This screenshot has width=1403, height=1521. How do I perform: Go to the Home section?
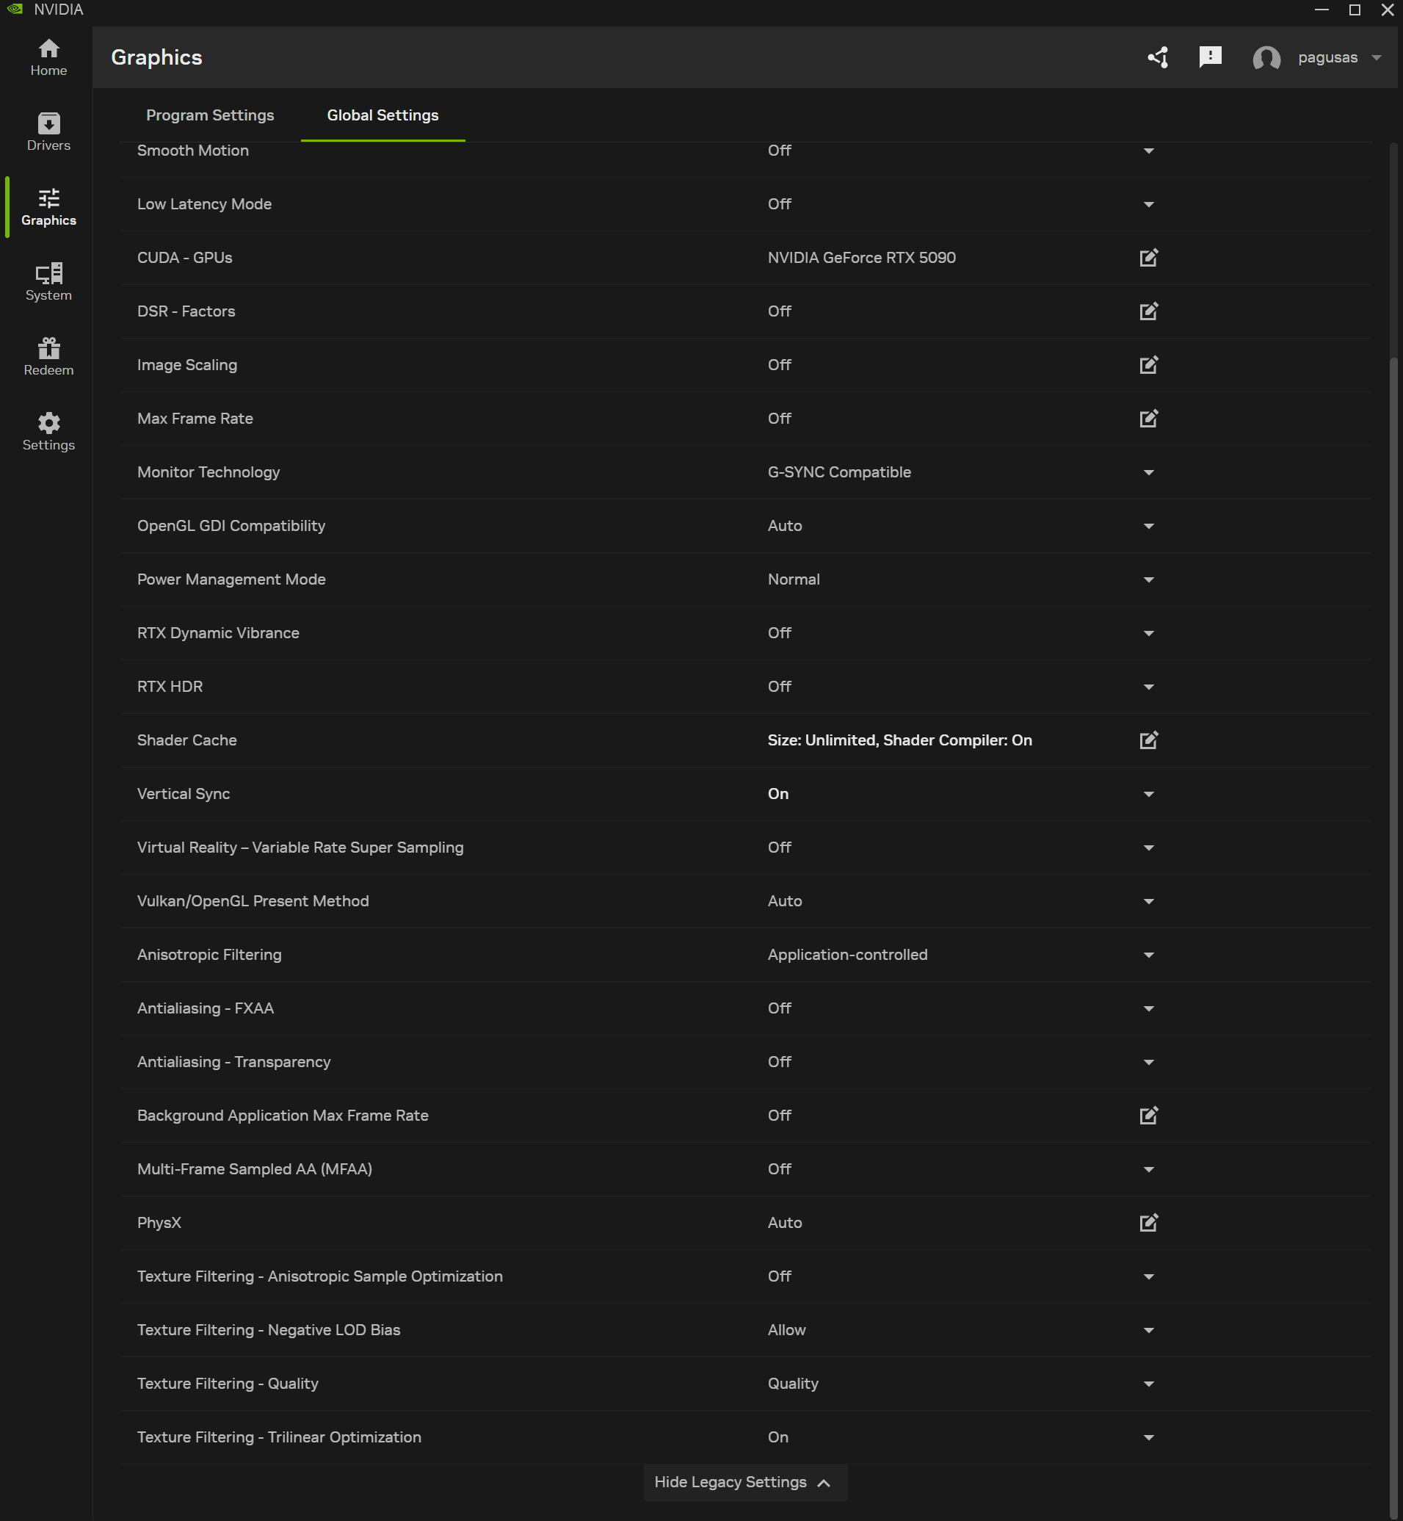tap(48, 58)
